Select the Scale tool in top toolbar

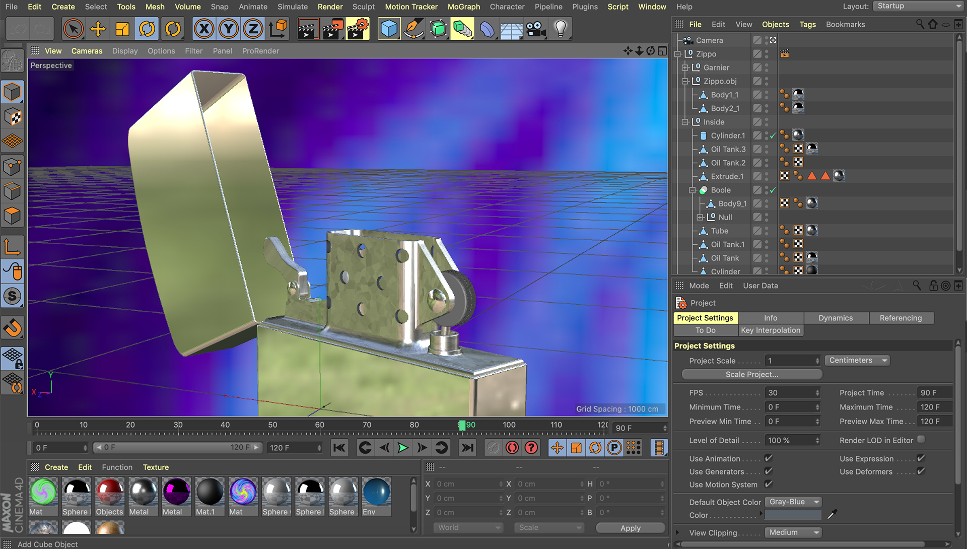pos(122,29)
